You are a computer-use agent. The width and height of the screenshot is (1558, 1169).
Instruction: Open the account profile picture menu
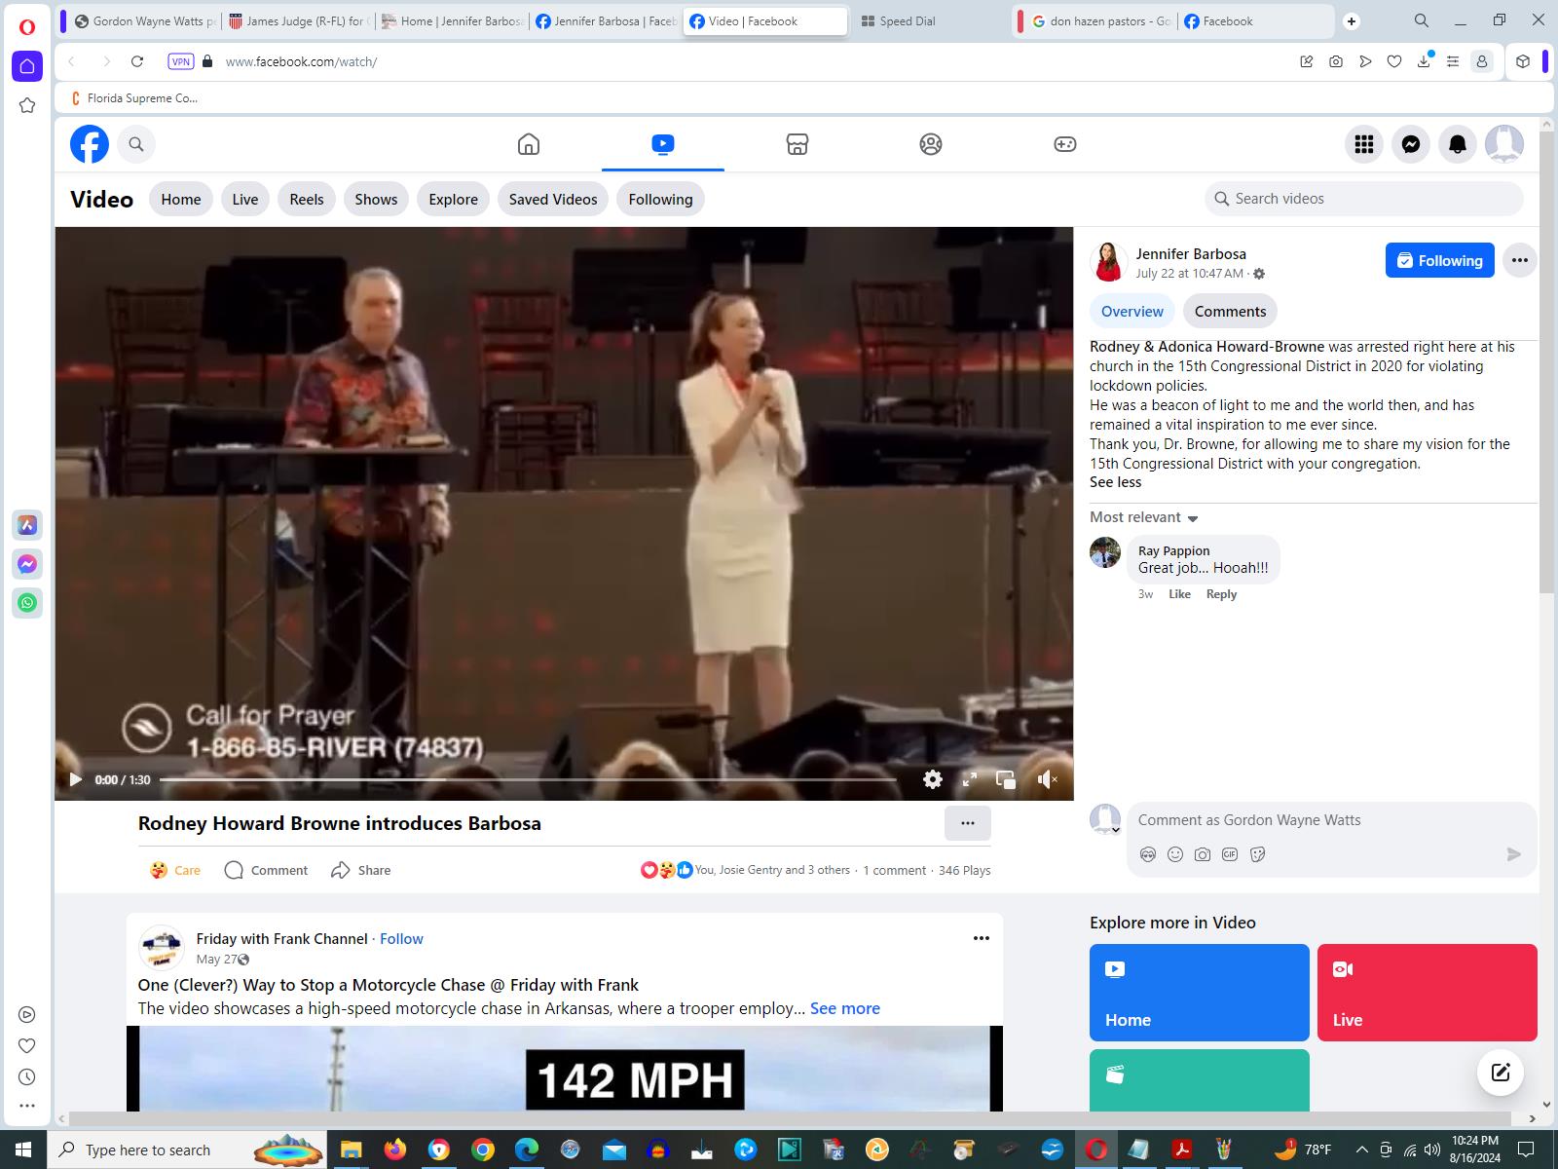pos(1504,144)
